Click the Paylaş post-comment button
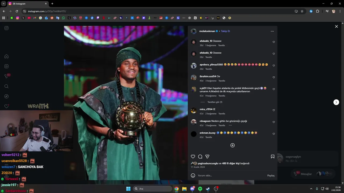 (x=271, y=176)
